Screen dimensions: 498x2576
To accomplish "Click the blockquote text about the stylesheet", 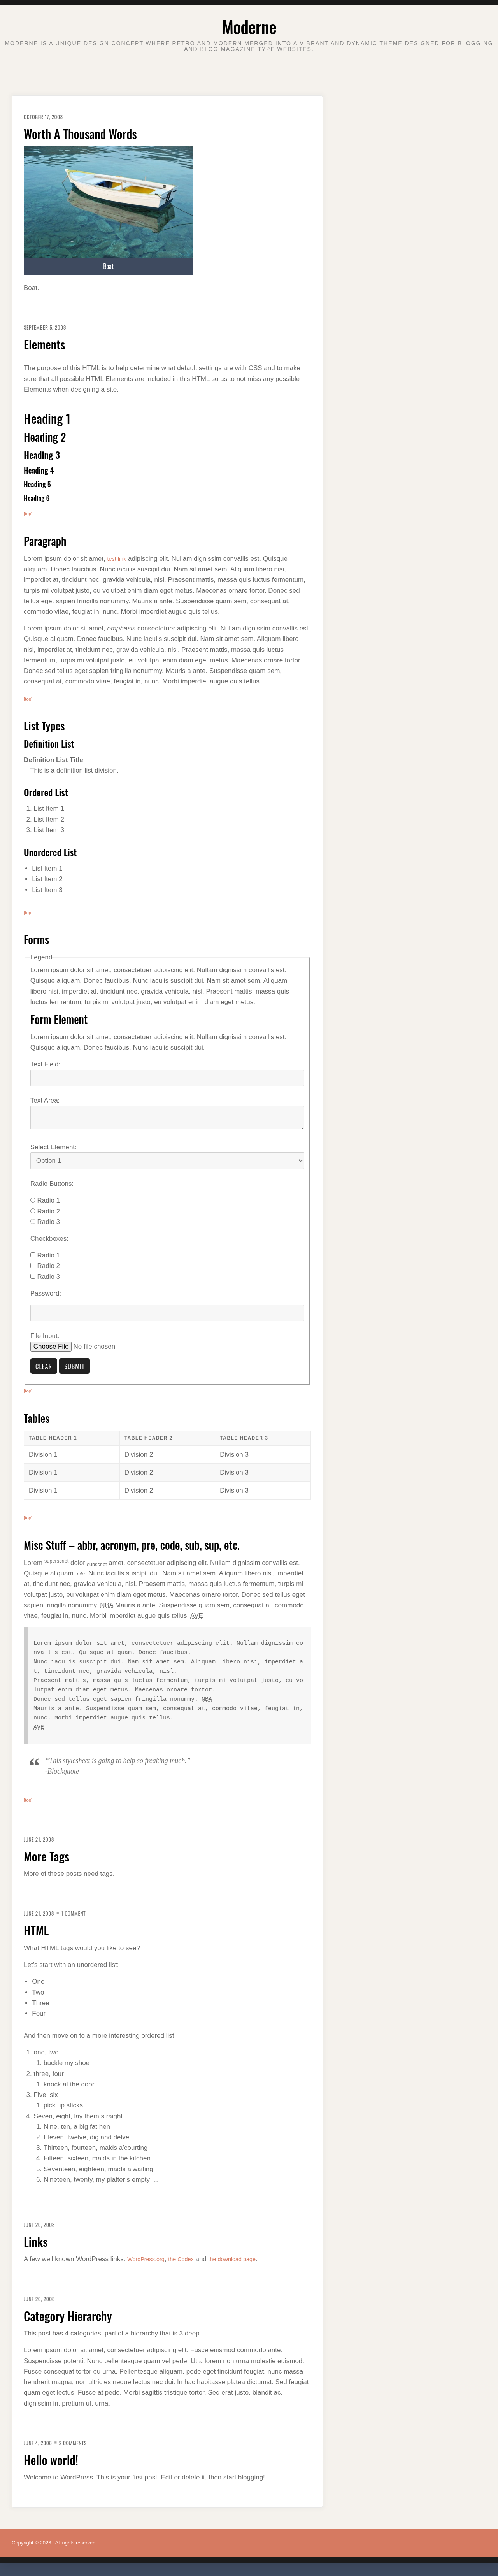I will [118, 1761].
